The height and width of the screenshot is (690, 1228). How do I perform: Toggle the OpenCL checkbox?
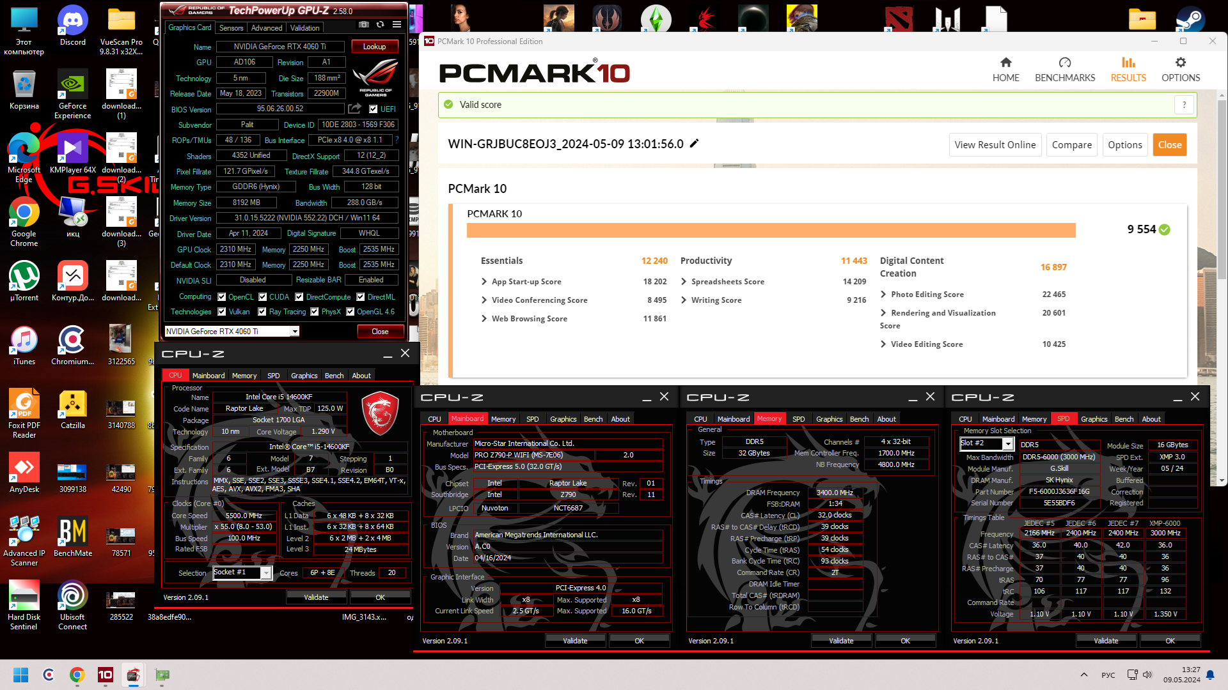click(222, 296)
